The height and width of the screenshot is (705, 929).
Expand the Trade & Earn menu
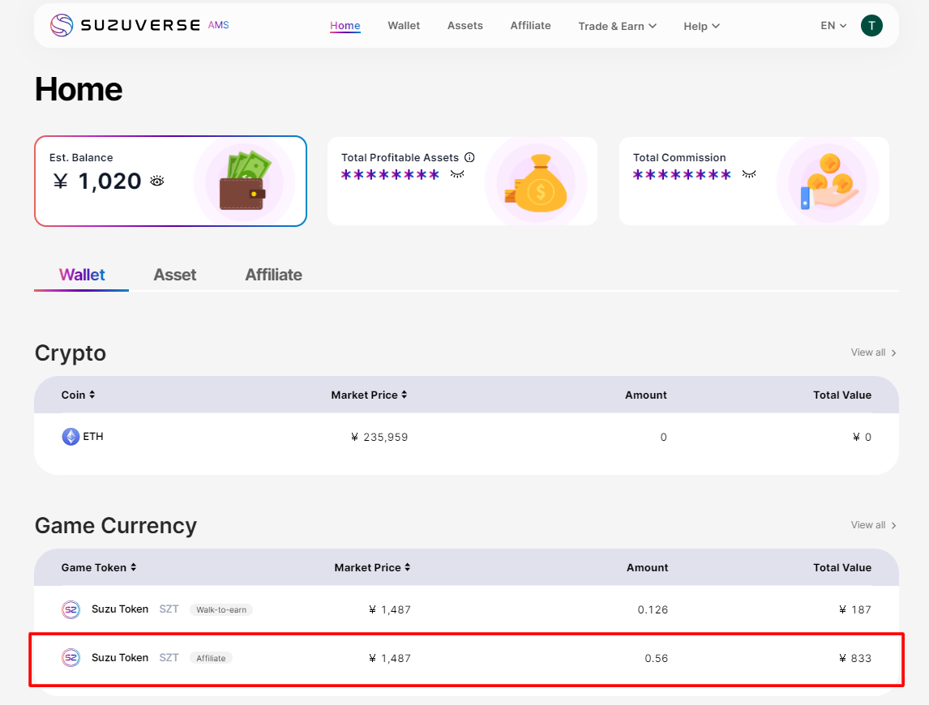(x=617, y=26)
